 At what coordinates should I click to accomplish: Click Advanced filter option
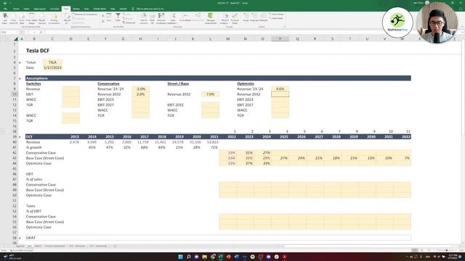coord(129,22)
